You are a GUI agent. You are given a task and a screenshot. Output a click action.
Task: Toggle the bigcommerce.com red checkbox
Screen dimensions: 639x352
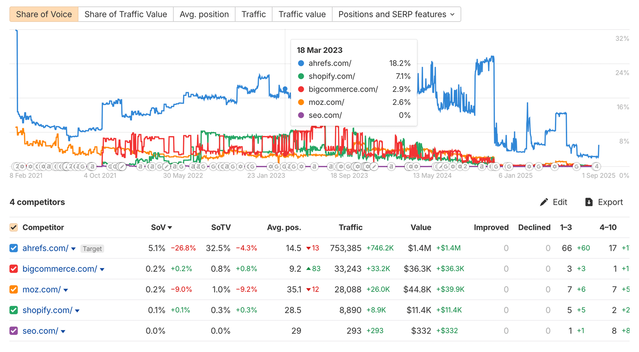14,269
